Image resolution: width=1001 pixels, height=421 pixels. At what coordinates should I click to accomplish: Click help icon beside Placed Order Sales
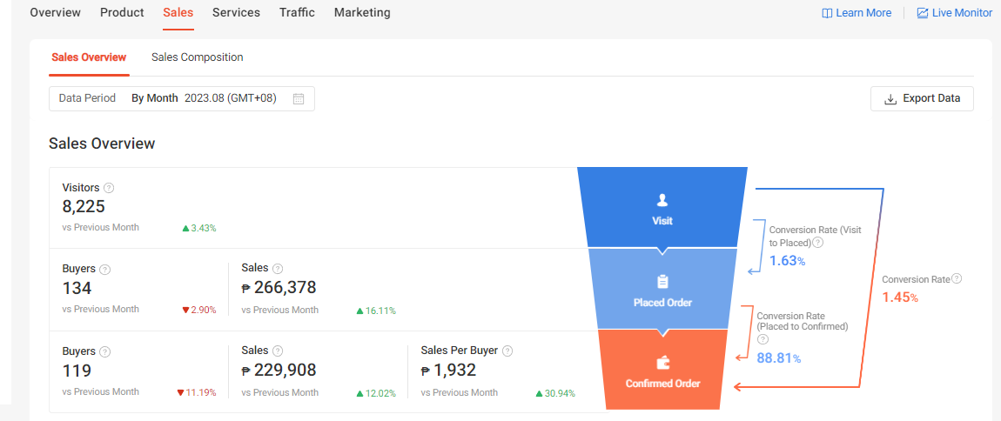click(278, 270)
